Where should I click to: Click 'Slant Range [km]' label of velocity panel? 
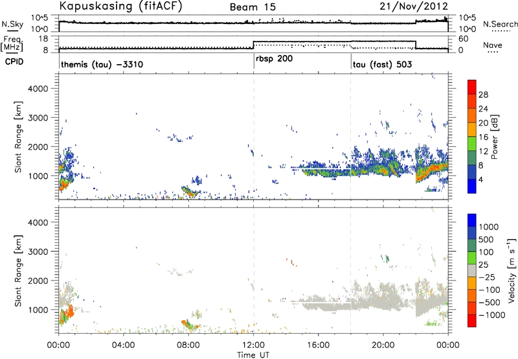coord(18,271)
